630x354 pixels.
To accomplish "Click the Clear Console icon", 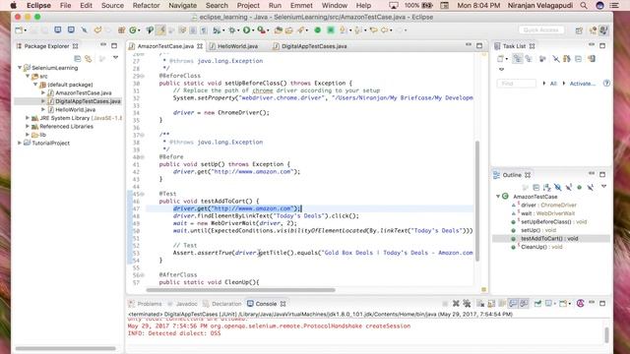I will click(x=480, y=304).
